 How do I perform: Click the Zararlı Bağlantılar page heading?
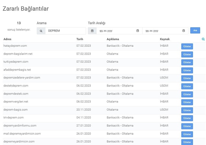pos(26,9)
